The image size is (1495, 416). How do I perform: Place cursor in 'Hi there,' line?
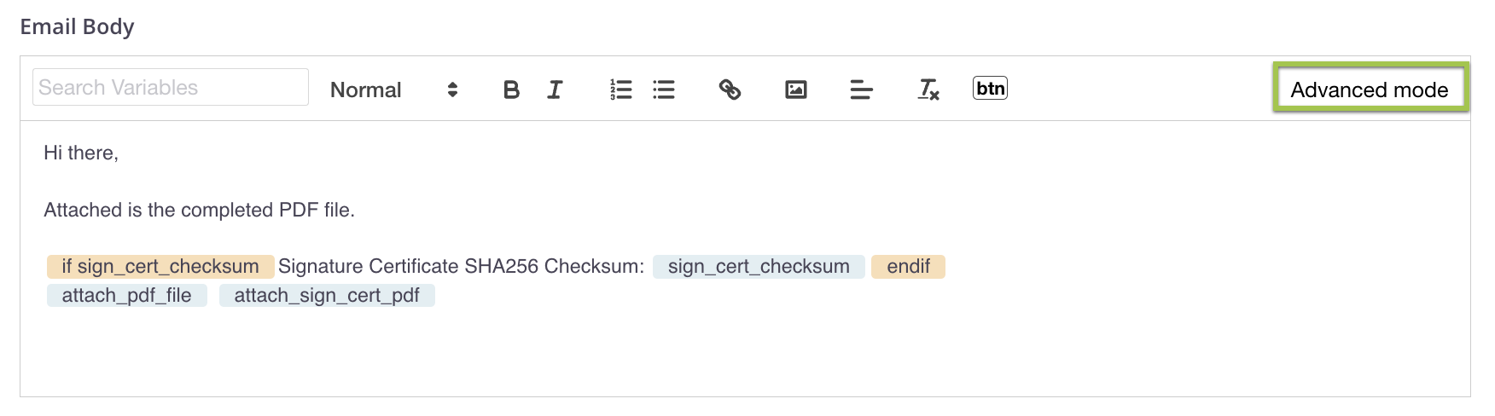[x=81, y=153]
